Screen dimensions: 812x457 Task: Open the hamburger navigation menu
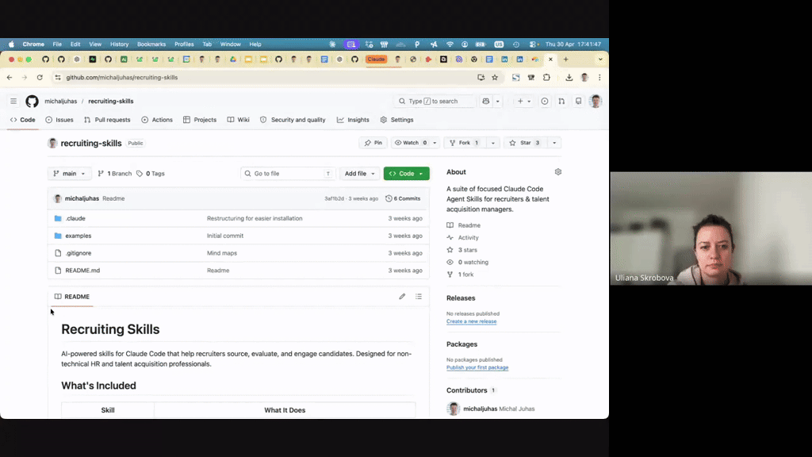coord(13,101)
